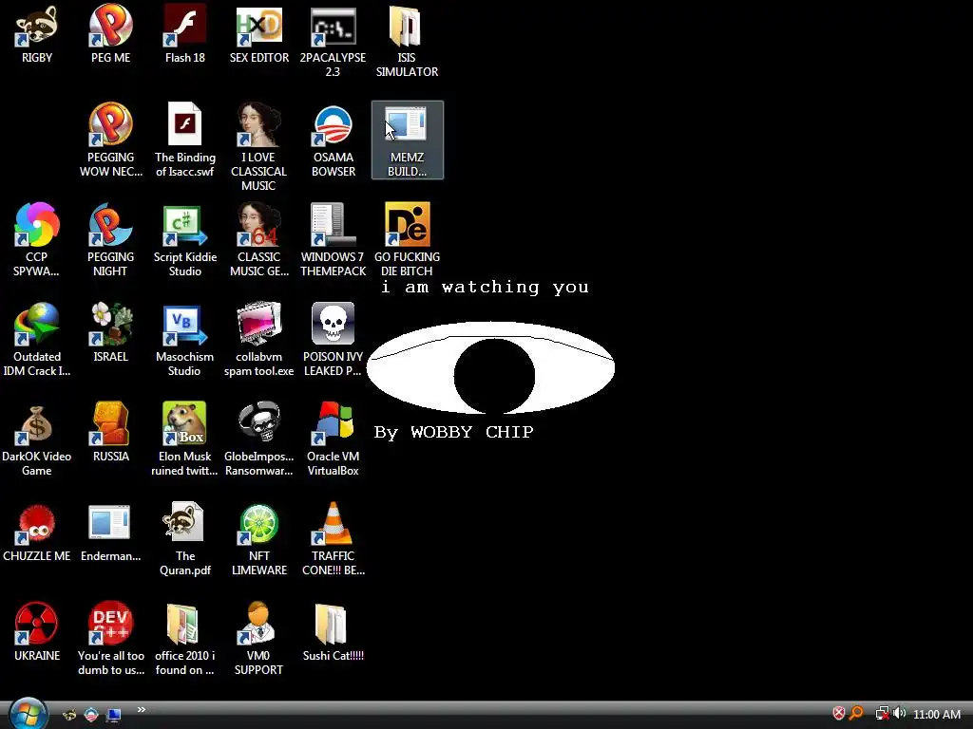Select the CHUZZLE ME red fuzzball shortcut
Image resolution: width=973 pixels, height=729 pixels.
coord(37,533)
